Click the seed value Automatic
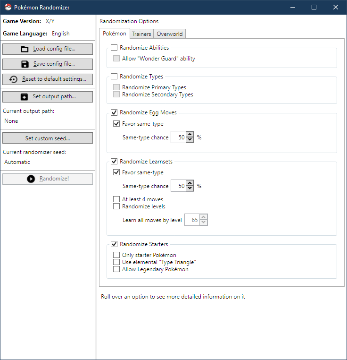The image size is (347, 360). pos(17,162)
